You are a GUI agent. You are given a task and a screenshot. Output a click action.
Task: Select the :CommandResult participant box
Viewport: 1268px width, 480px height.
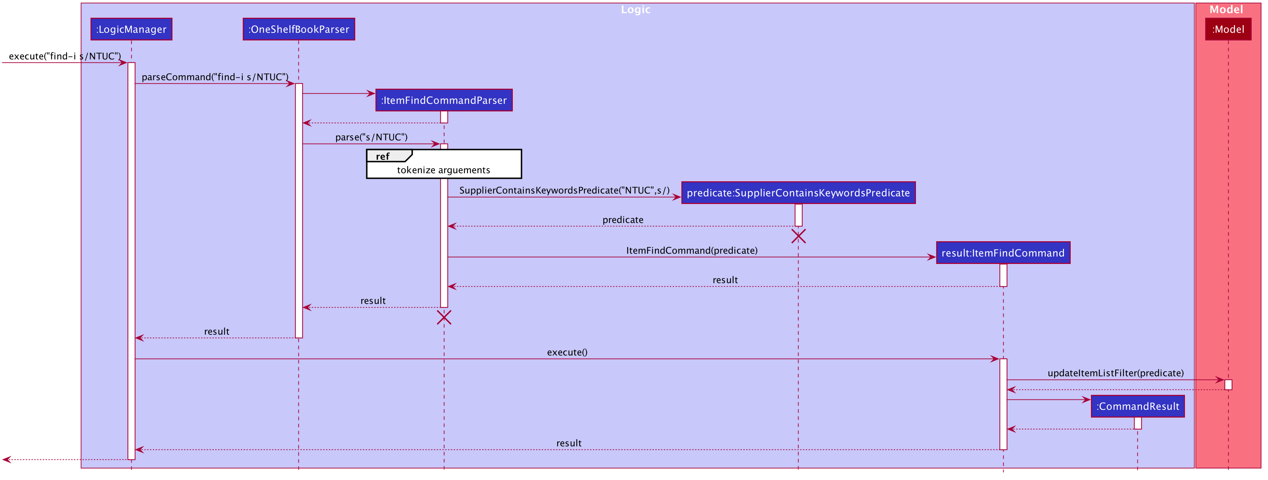coord(1137,406)
